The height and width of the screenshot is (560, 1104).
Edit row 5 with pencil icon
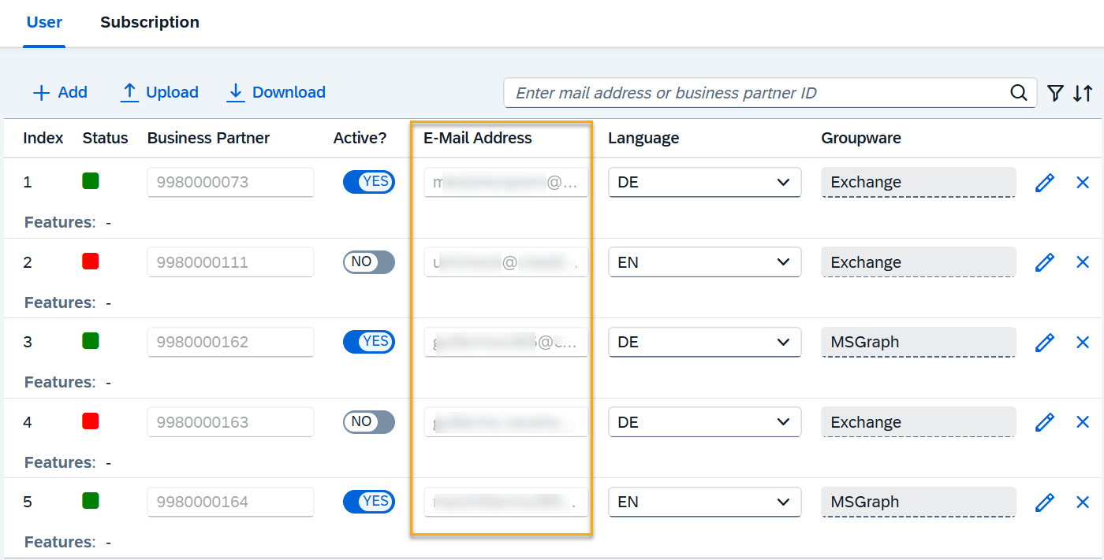1045,502
